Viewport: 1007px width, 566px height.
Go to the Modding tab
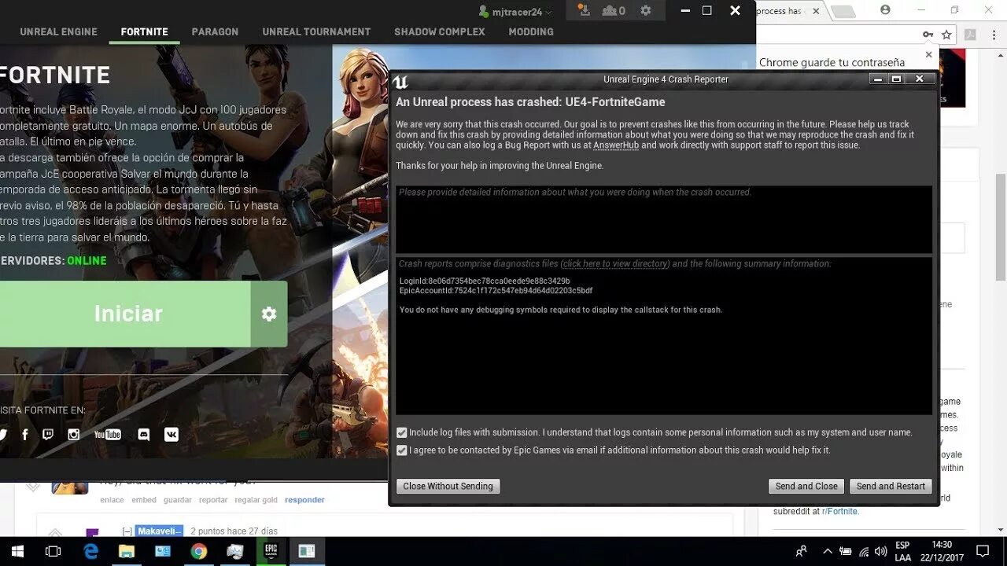pyautogui.click(x=531, y=31)
